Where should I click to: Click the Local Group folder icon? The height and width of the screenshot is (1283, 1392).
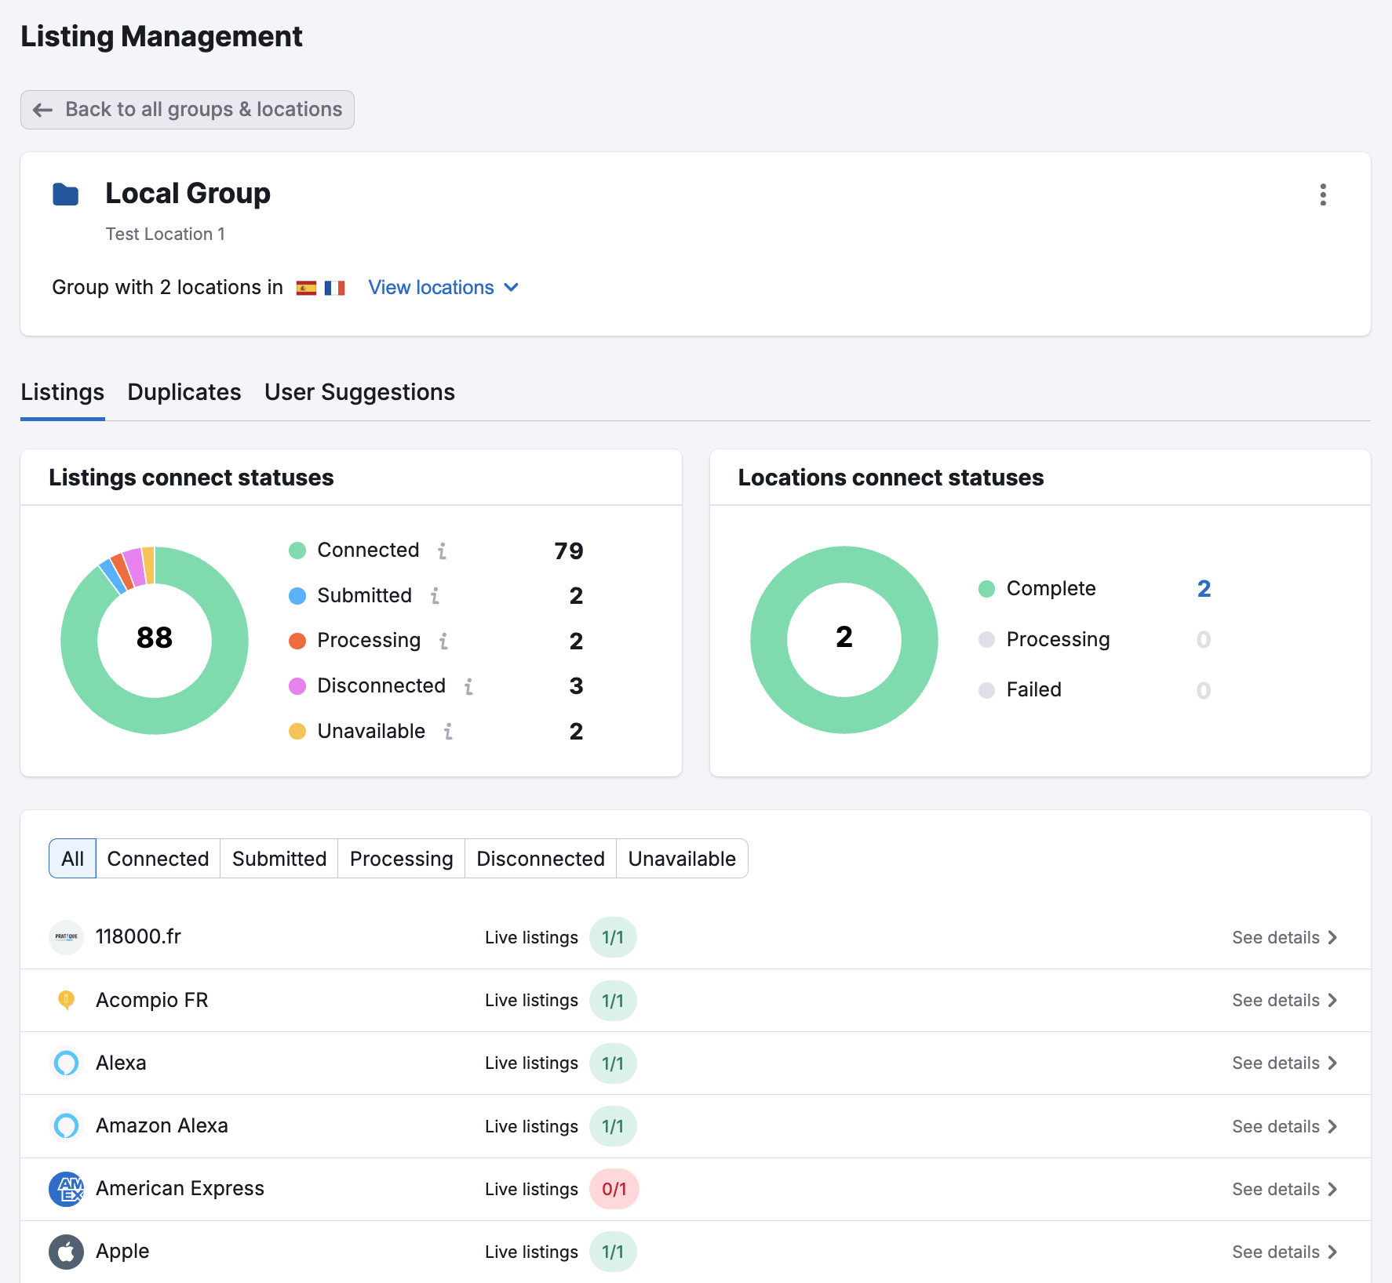click(x=66, y=194)
